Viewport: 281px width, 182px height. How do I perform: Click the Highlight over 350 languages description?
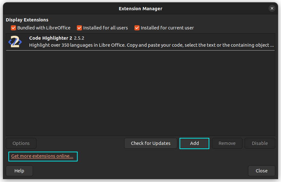(x=151, y=45)
